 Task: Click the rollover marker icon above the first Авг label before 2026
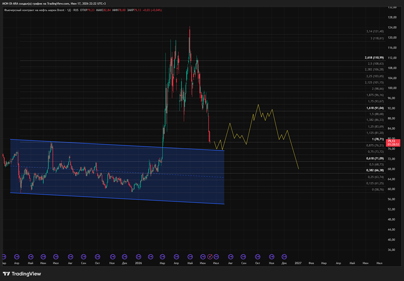click(70, 256)
